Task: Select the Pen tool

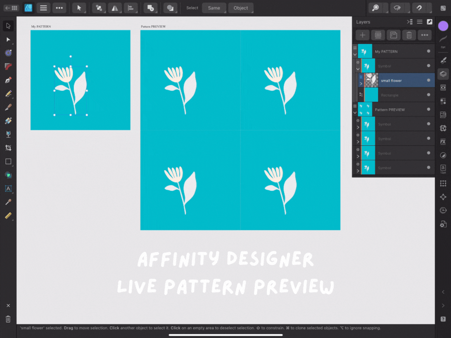Action: [x=8, y=80]
